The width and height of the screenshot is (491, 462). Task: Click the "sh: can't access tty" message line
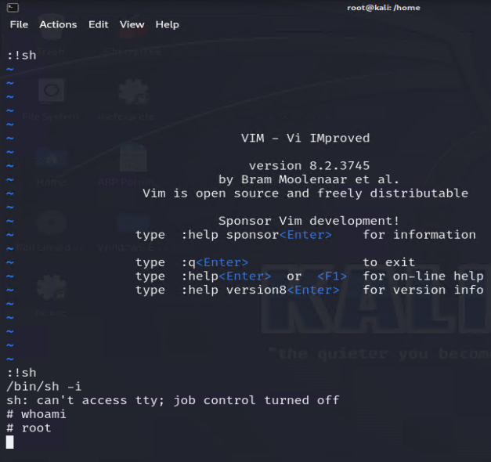coord(173,400)
